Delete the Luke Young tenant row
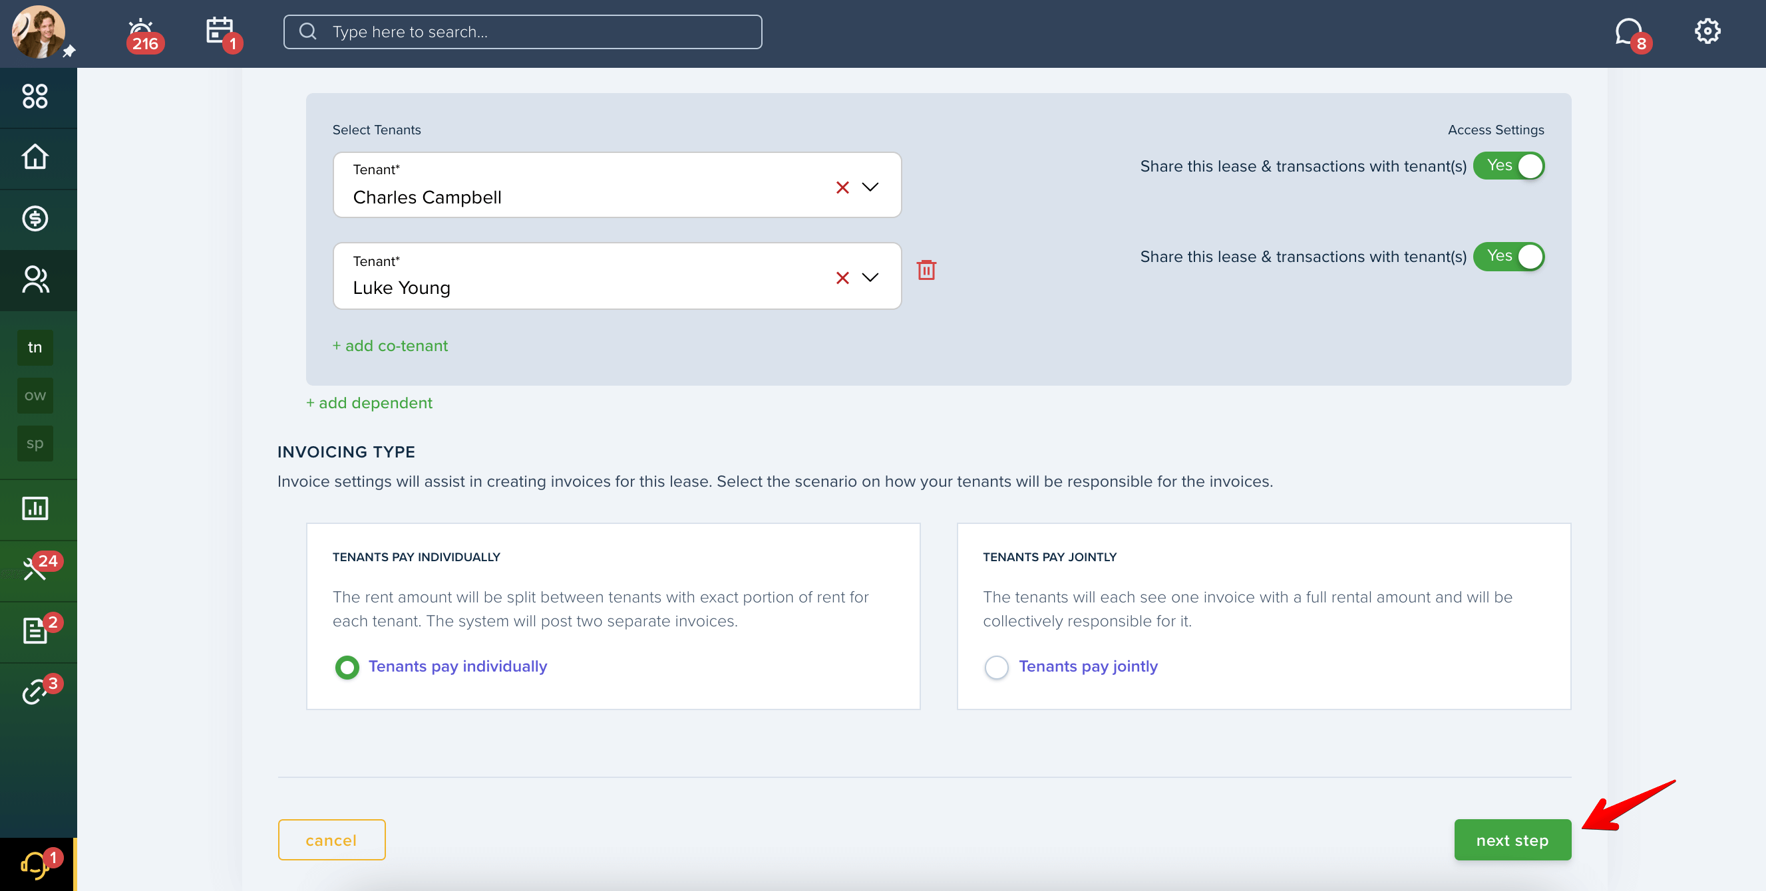1766x891 pixels. coord(926,270)
